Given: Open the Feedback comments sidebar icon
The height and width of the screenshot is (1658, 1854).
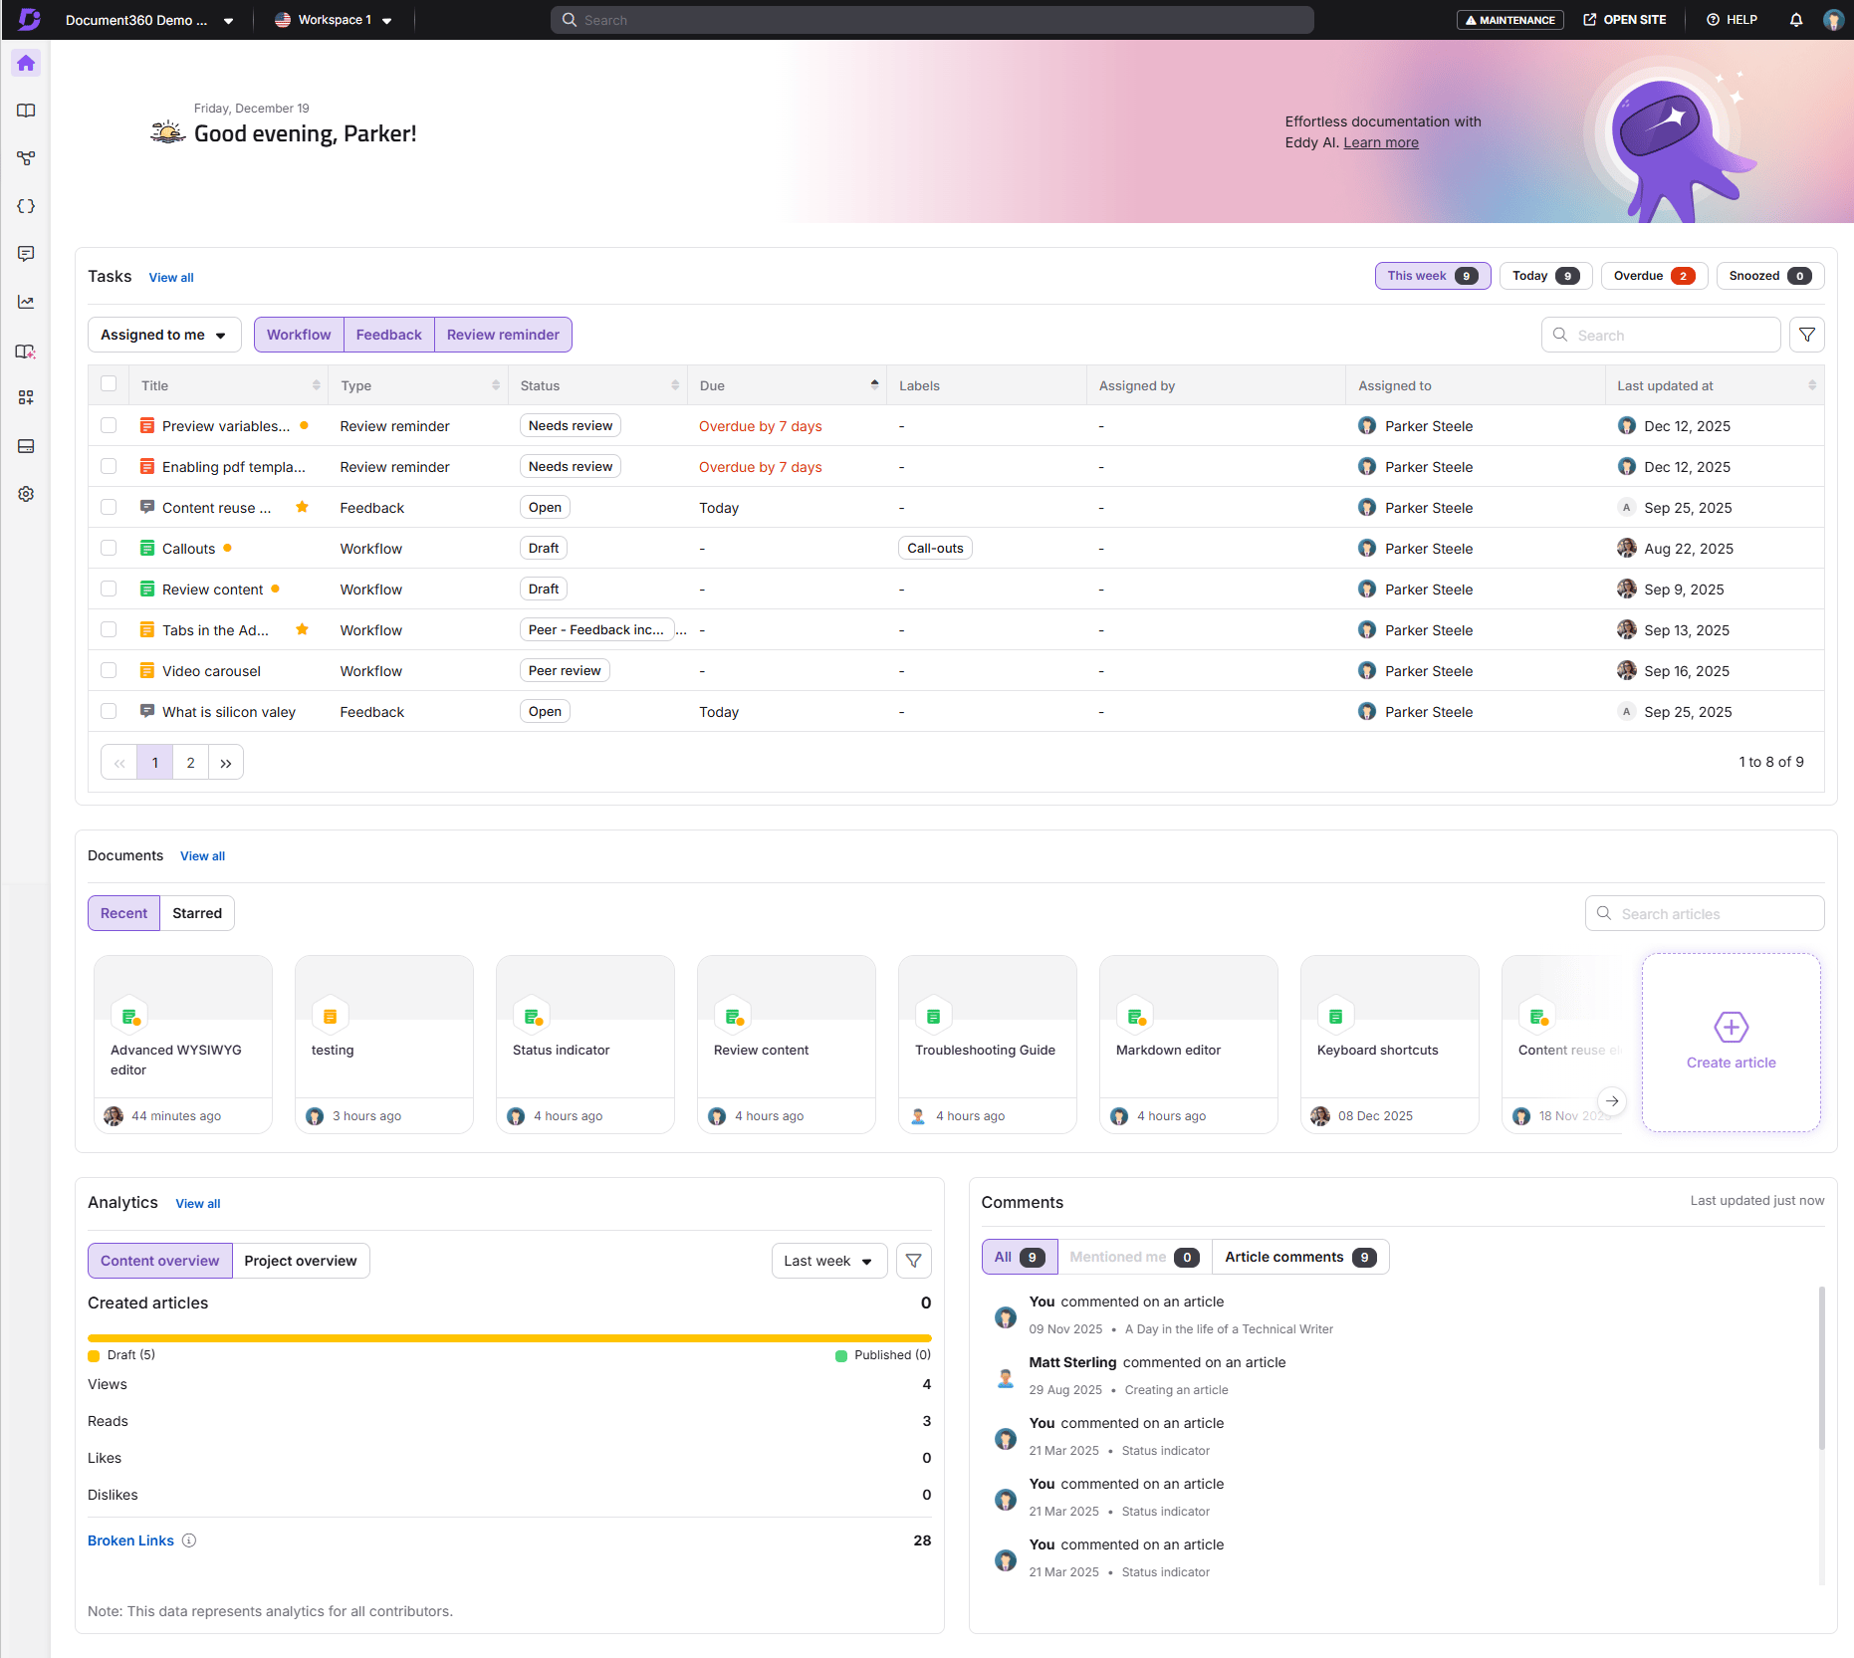Looking at the screenshot, I should click(x=26, y=254).
